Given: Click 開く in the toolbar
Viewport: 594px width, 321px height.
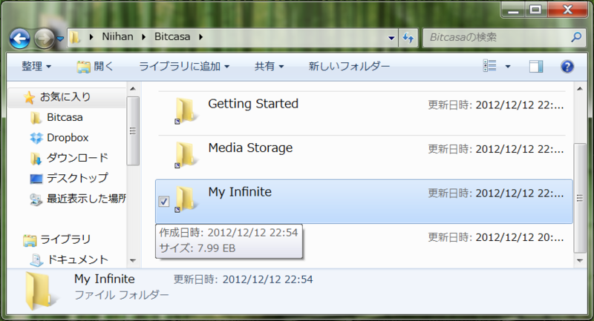Looking at the screenshot, I should (95, 67).
